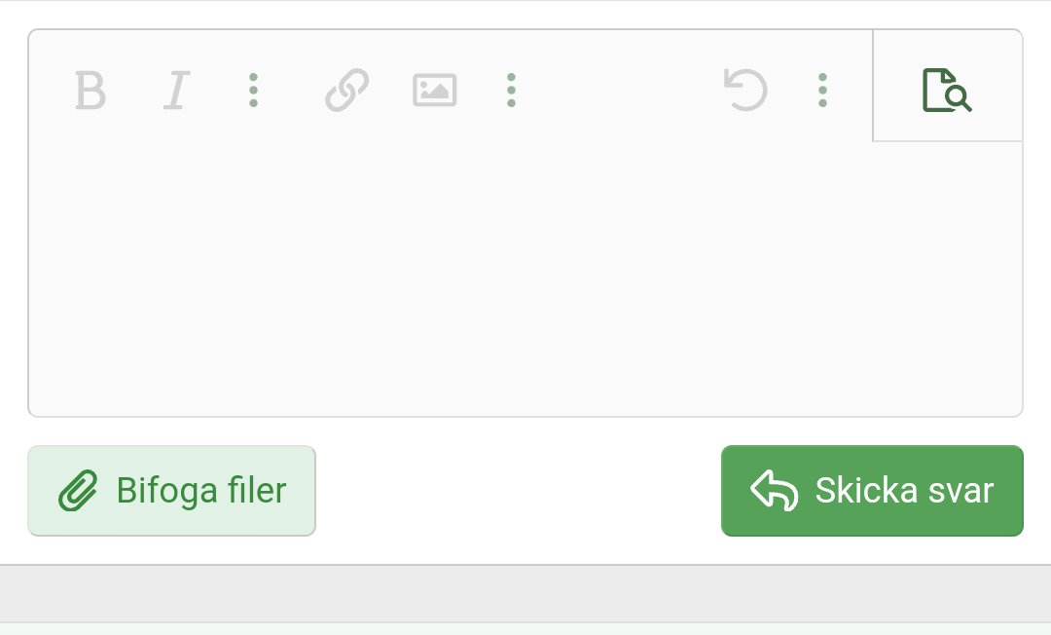Undo the last edit in the editor
Screen dimensions: 1051x635
coord(746,90)
